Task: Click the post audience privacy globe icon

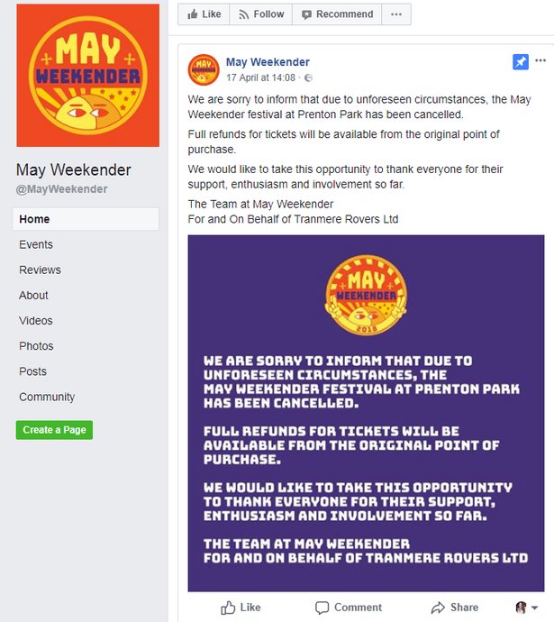Action: [308, 78]
